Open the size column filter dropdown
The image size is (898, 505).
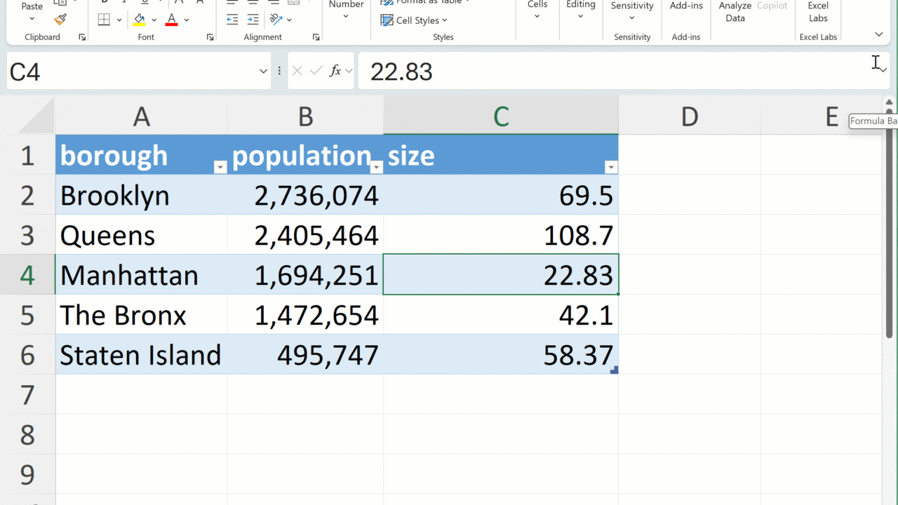pos(610,167)
